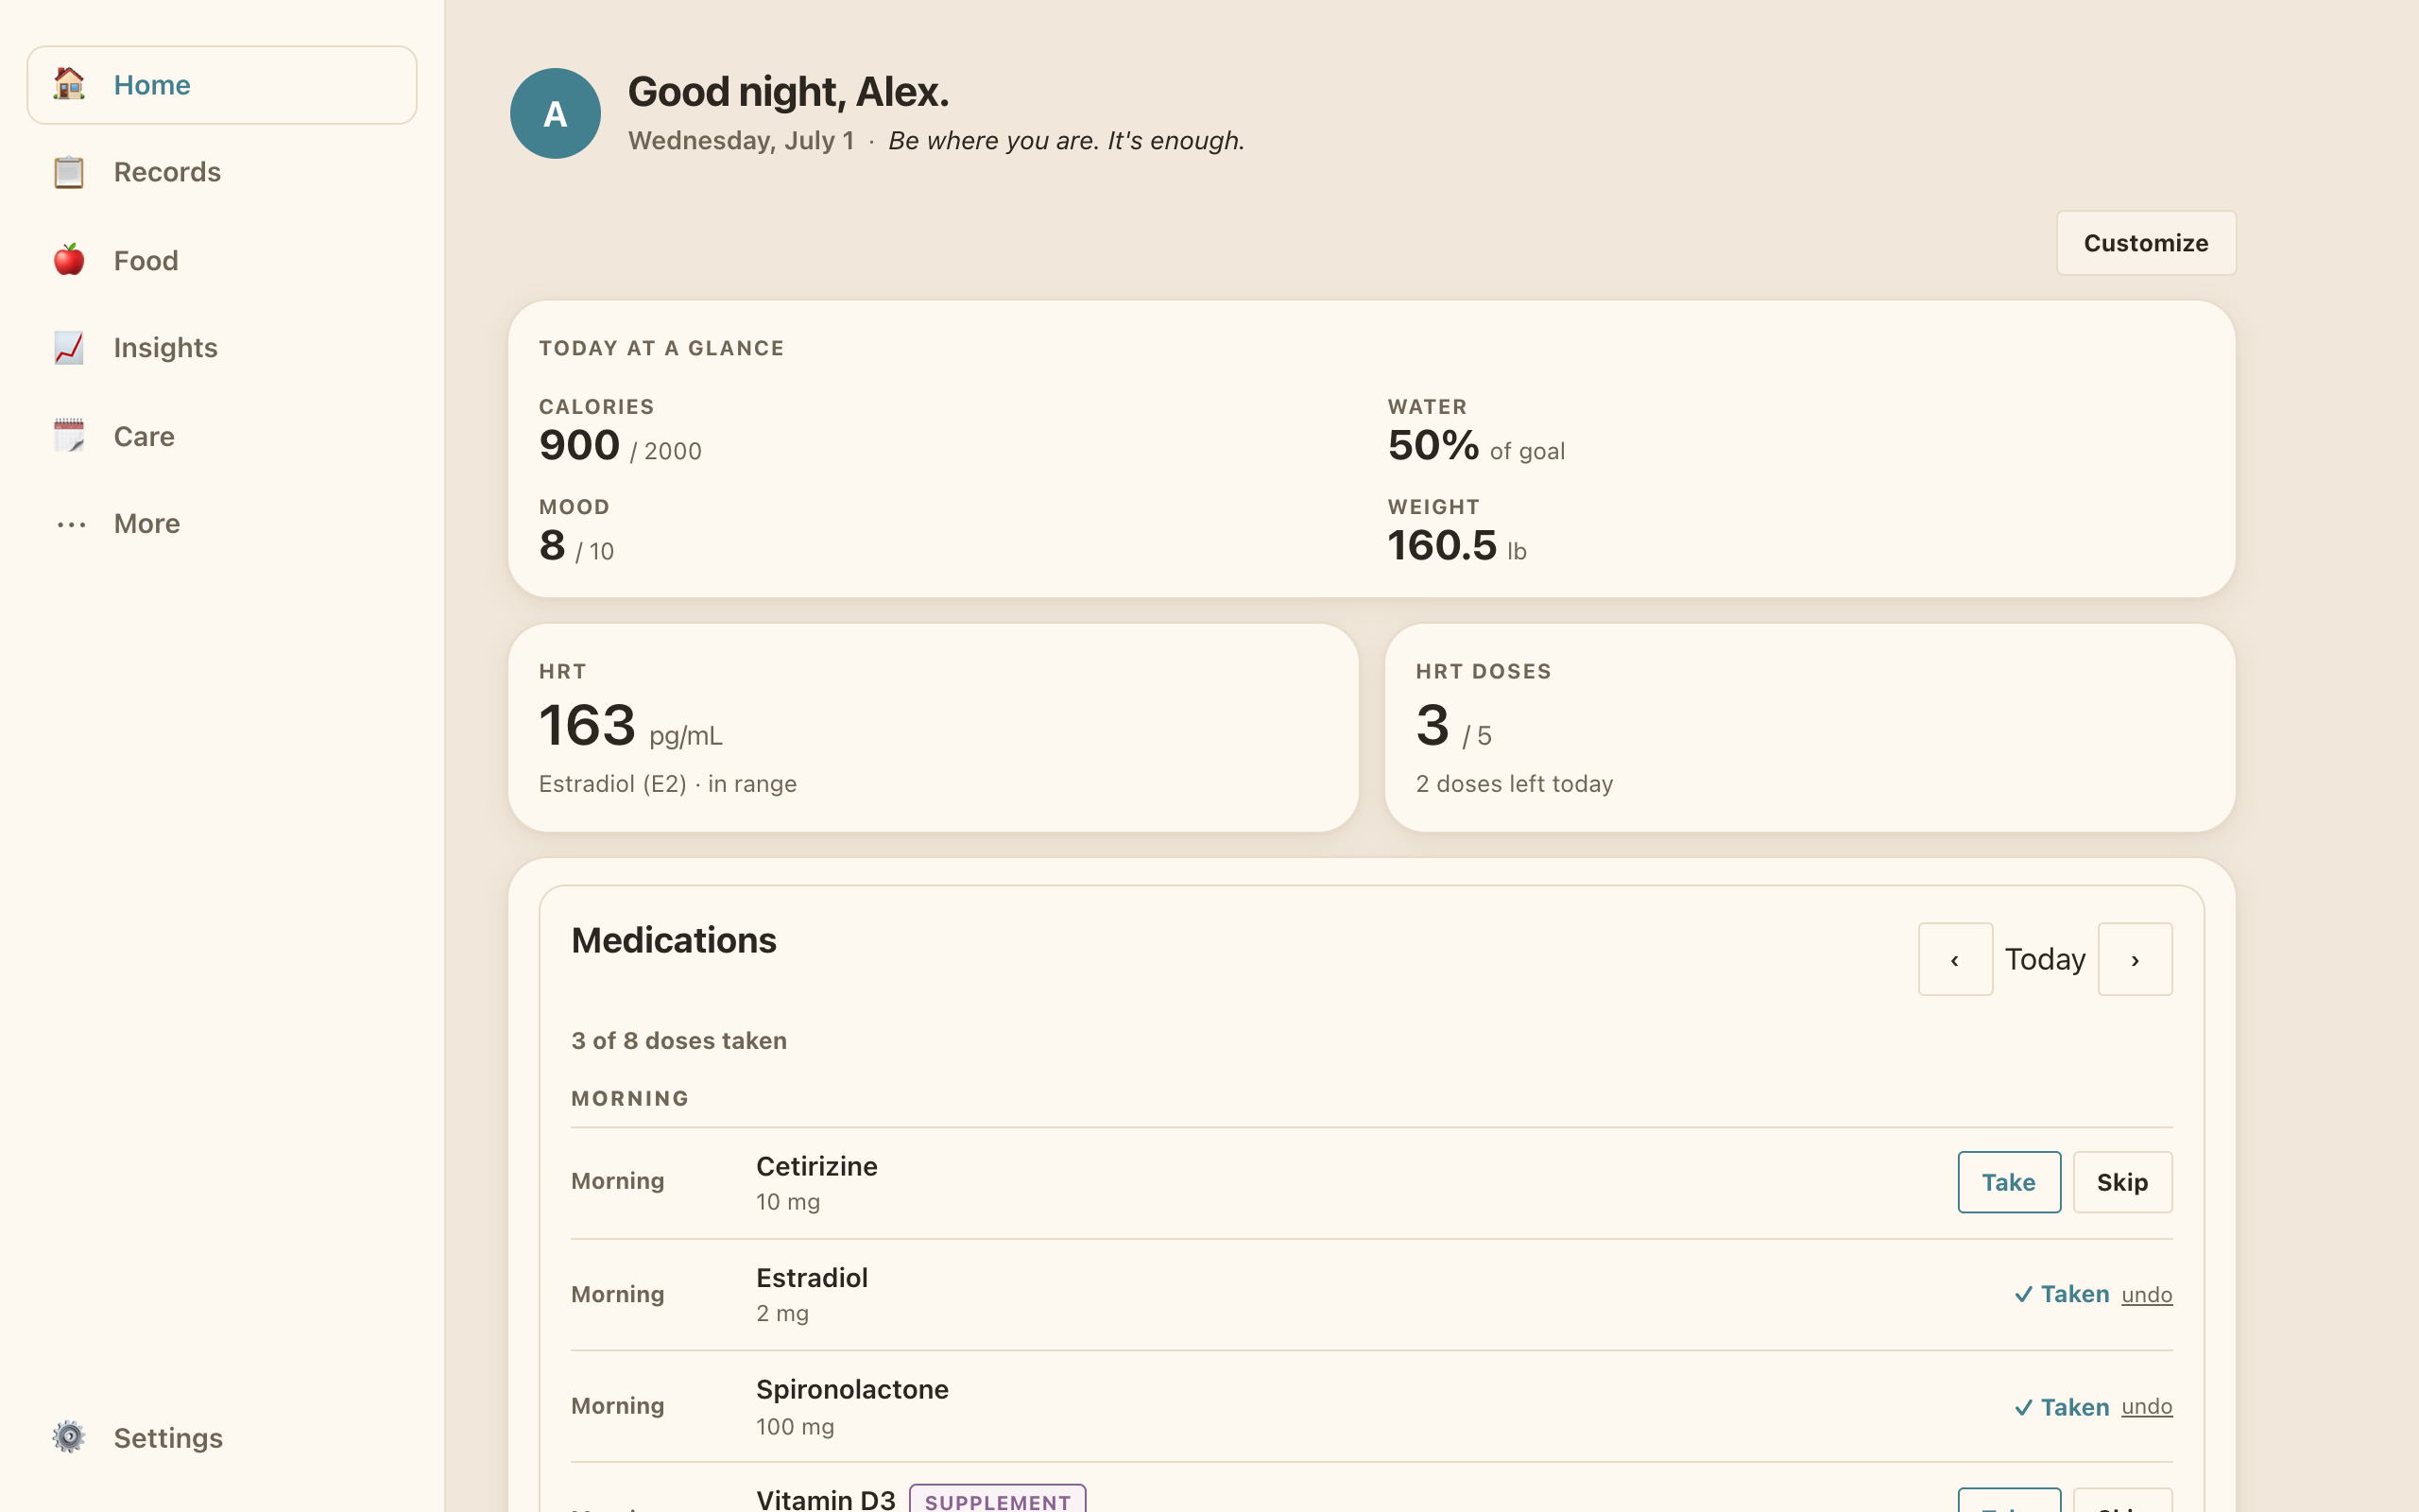Click the Food apple icon
This screenshot has height=1512, width=2419.
point(69,260)
